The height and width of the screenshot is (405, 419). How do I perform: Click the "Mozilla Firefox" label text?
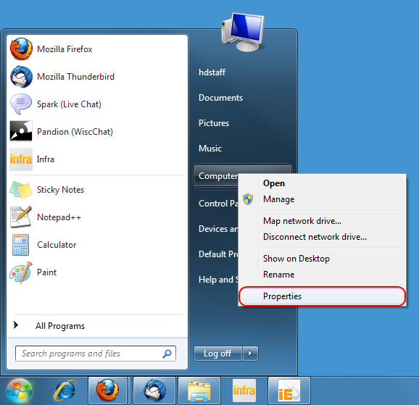(65, 49)
